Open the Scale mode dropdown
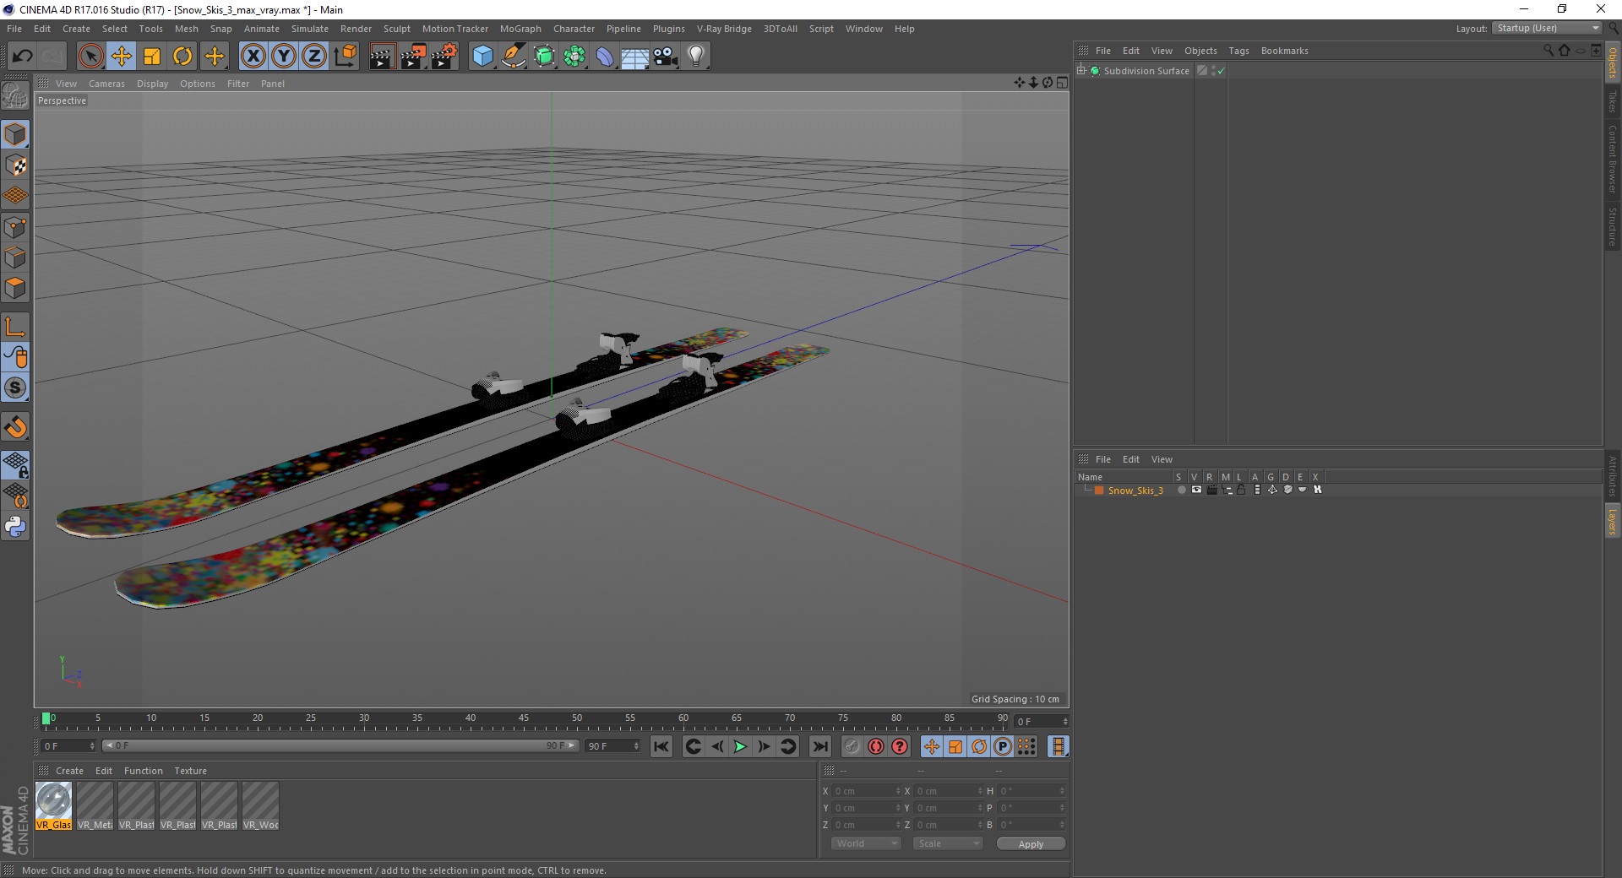 (948, 843)
